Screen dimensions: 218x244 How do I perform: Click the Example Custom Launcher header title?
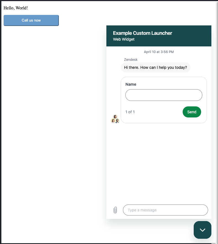coord(142,33)
